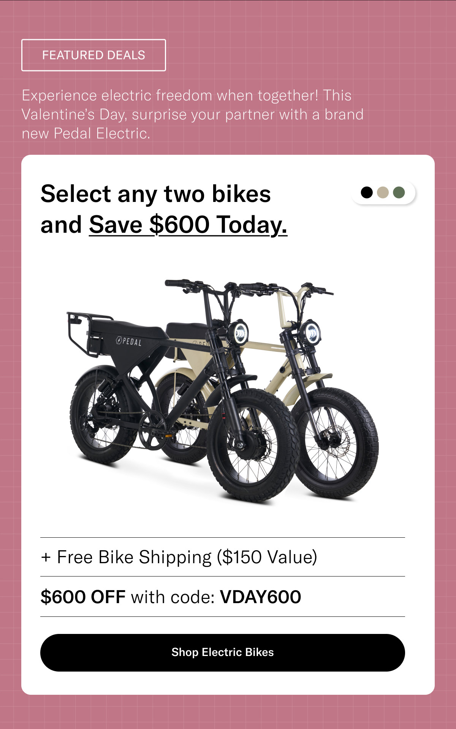This screenshot has width=456, height=729.
Task: Click the PEDAL logo on black bike
Action: coord(129,341)
